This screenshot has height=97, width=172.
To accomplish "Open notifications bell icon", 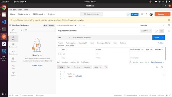I will (146, 14).
